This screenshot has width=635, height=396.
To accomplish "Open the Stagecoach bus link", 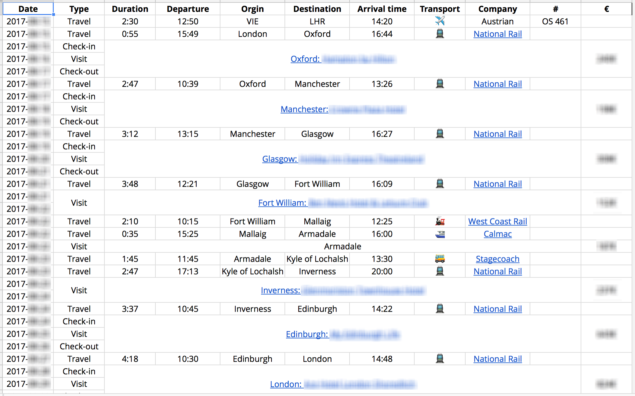I will pos(498,259).
